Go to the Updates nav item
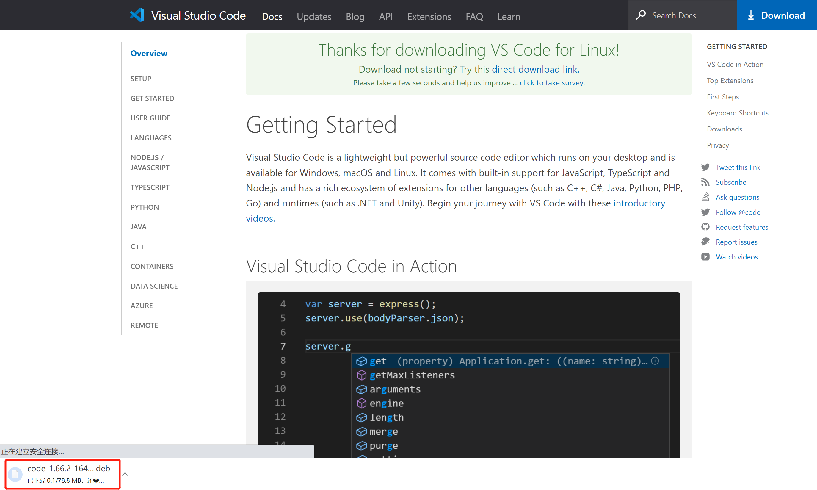The image size is (817, 490). click(313, 16)
